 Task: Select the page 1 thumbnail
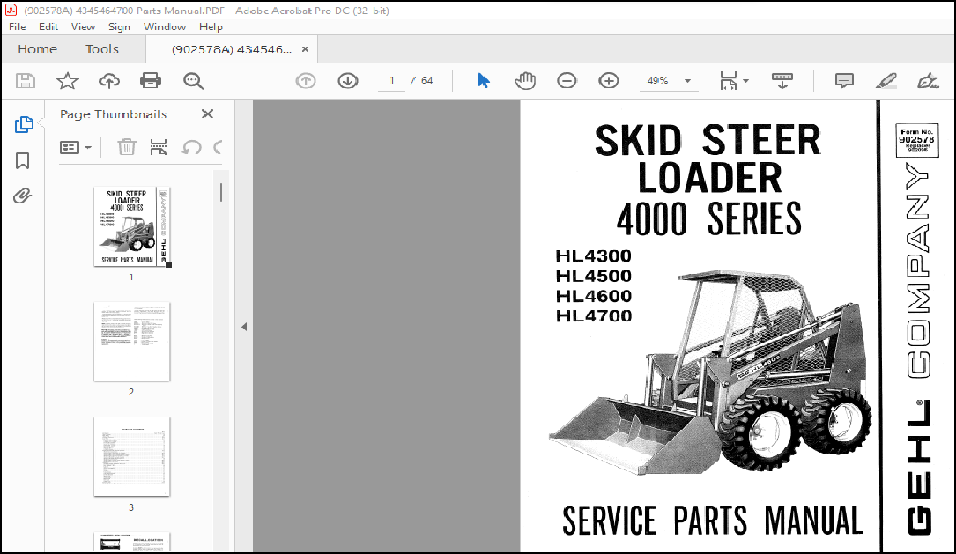point(131,226)
